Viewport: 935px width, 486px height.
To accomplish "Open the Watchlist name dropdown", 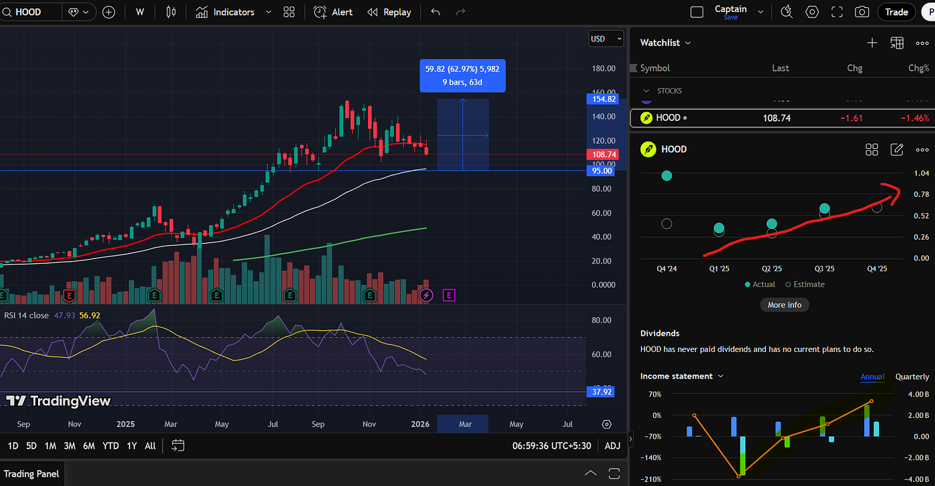I will [x=665, y=43].
